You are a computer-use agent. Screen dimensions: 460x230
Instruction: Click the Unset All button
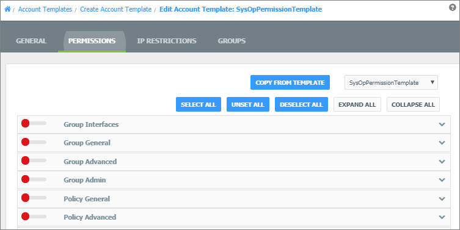pyautogui.click(x=248, y=104)
